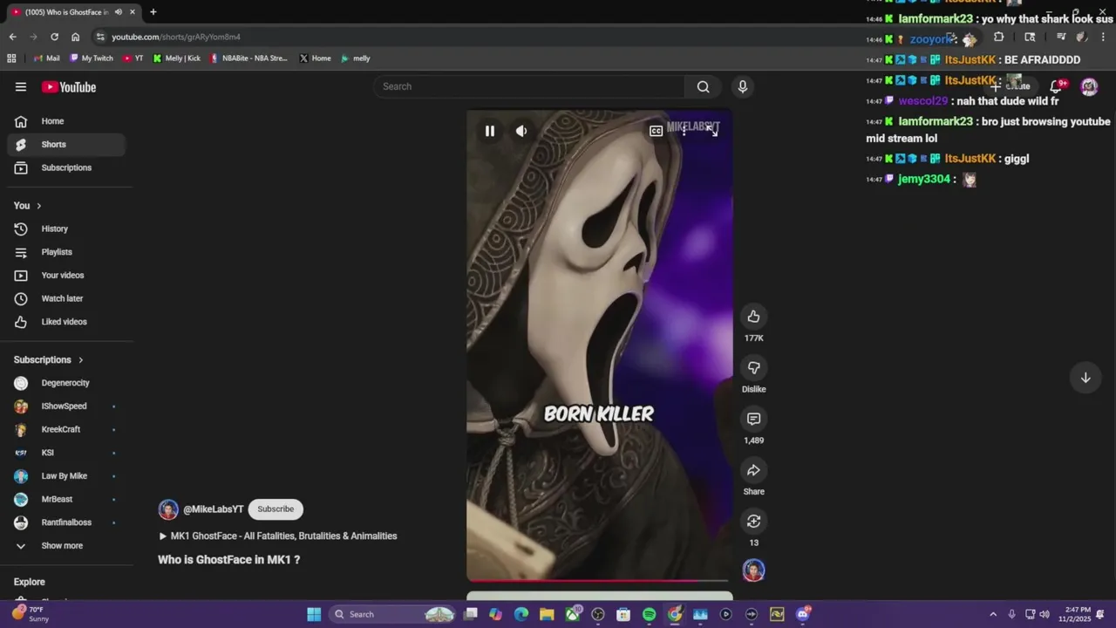The height and width of the screenshot is (628, 1116).
Task: Click the search magnifier button
Action: point(703,86)
